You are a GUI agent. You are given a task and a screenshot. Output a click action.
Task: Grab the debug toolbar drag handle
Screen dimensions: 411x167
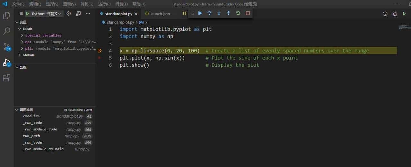pyautogui.click(x=192, y=13)
